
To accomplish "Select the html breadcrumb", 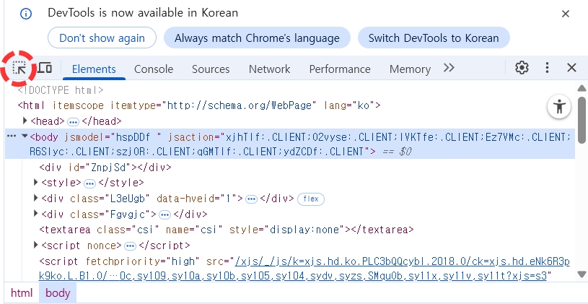I will (x=22, y=292).
